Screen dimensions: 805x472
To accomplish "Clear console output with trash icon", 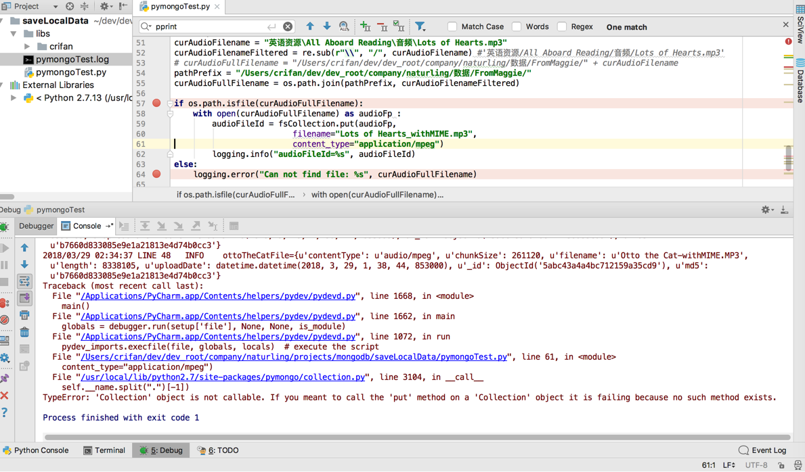I will 24,332.
